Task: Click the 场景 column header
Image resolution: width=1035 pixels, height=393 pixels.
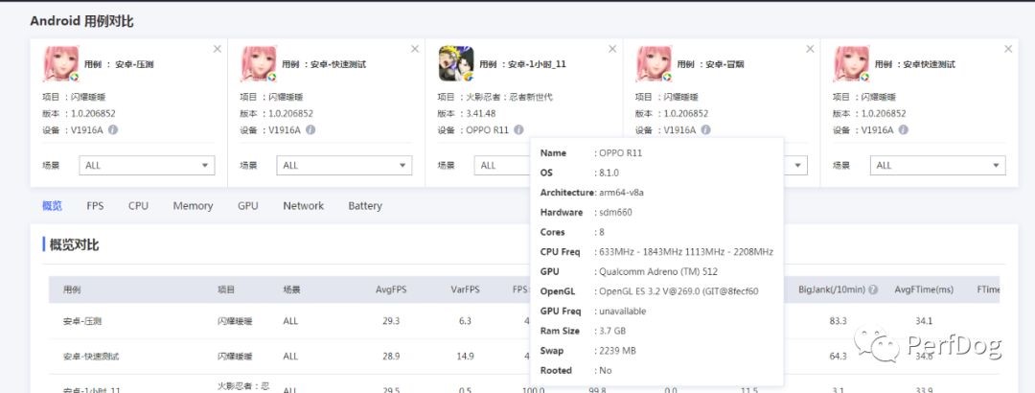Action: tap(291, 290)
